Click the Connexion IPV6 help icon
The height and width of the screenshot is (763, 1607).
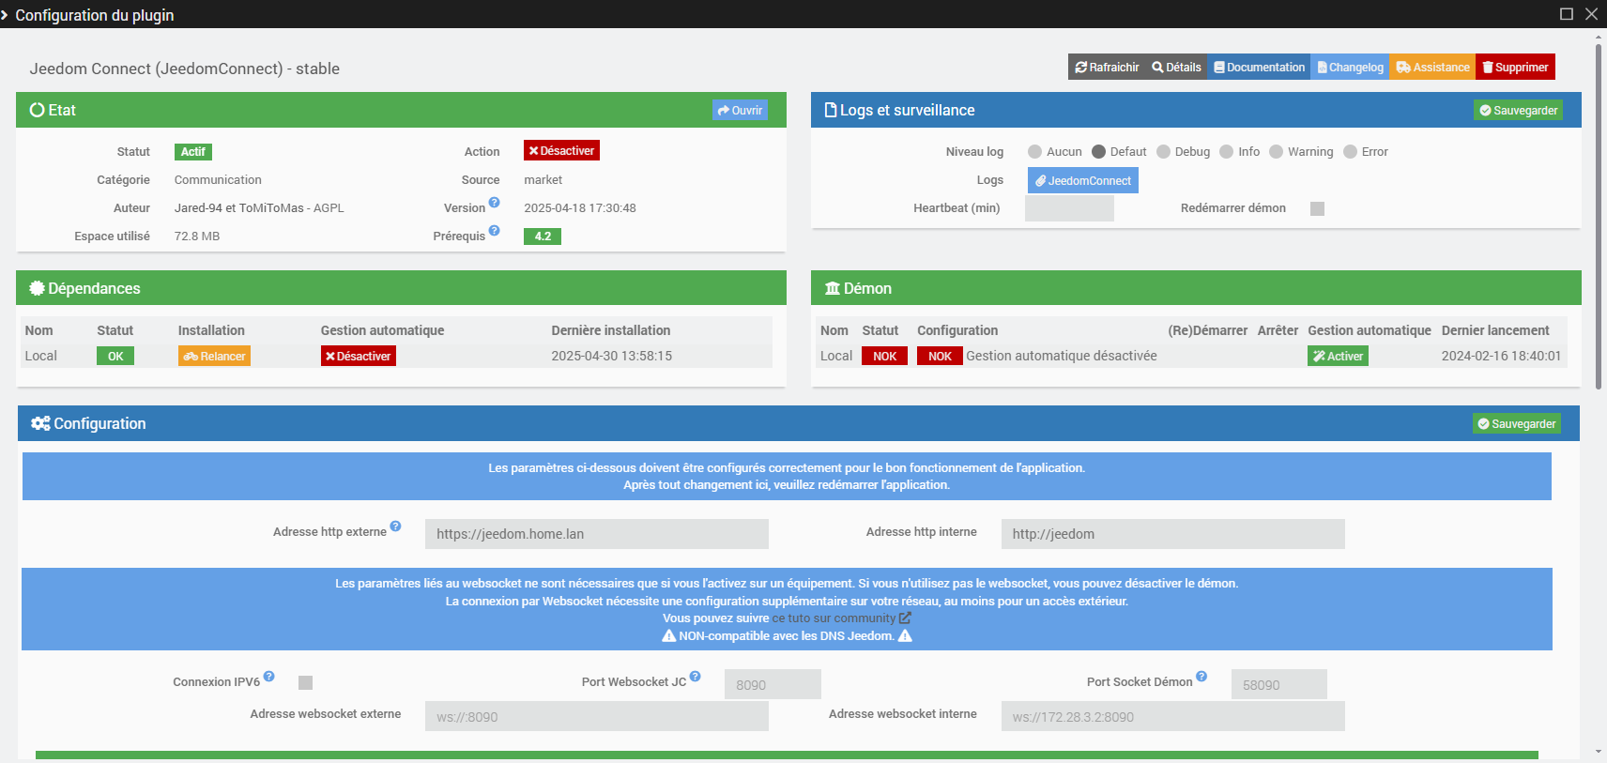(268, 677)
